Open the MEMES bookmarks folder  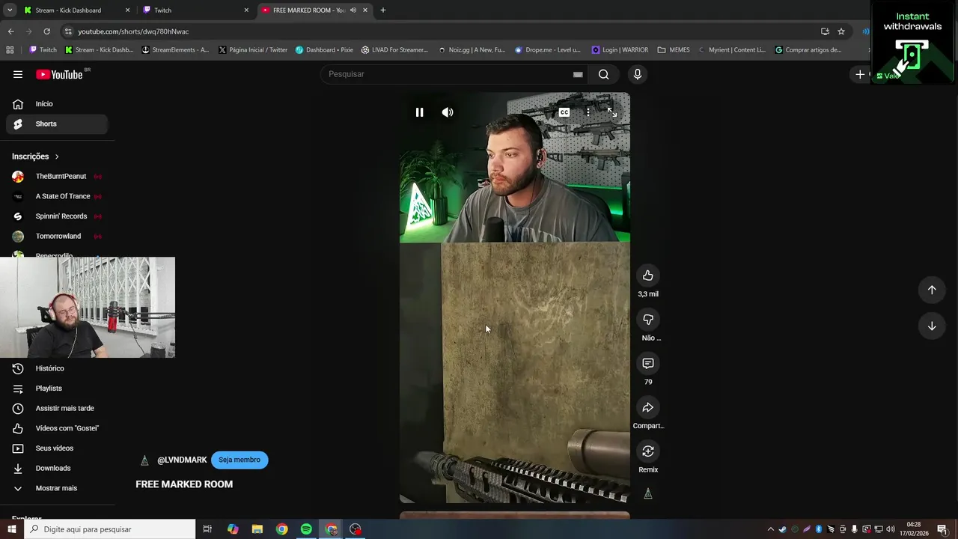(x=674, y=50)
